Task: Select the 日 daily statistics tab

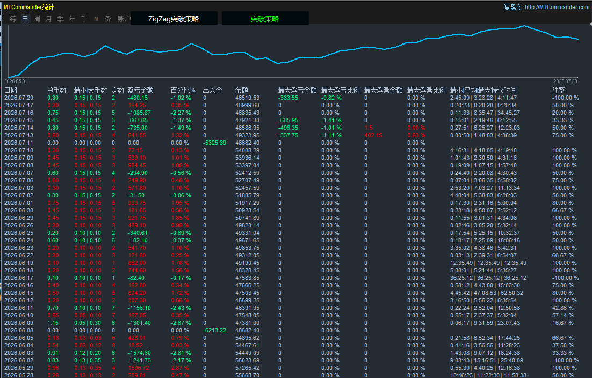Action: tap(25, 19)
